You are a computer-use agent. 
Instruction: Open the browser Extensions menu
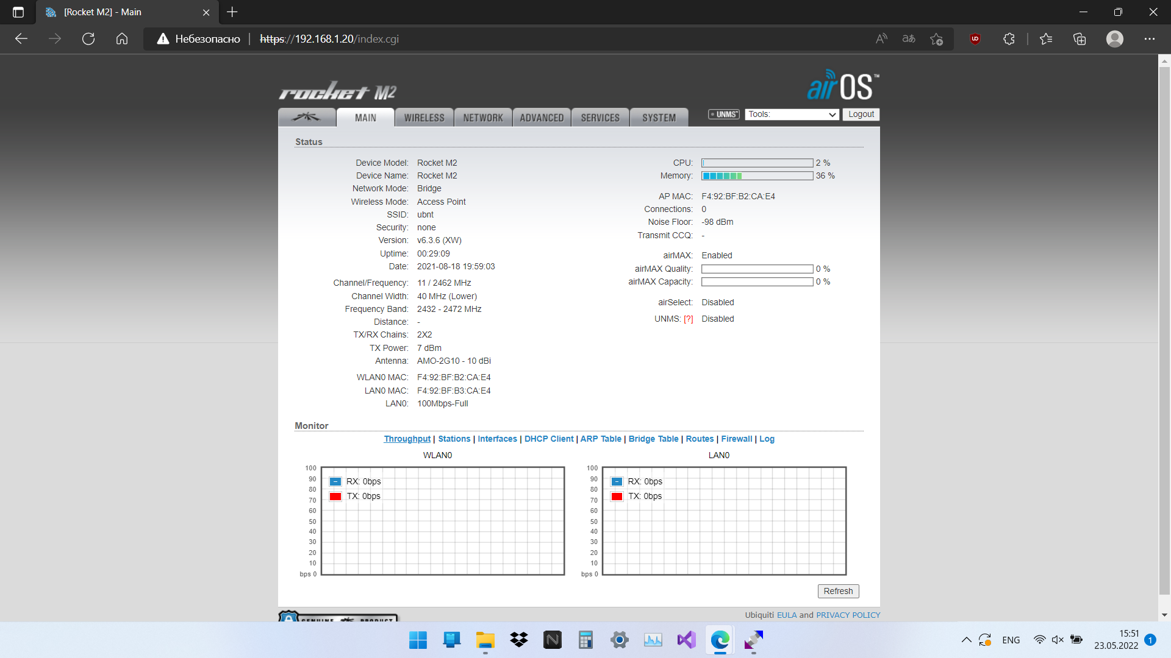[x=1009, y=38]
